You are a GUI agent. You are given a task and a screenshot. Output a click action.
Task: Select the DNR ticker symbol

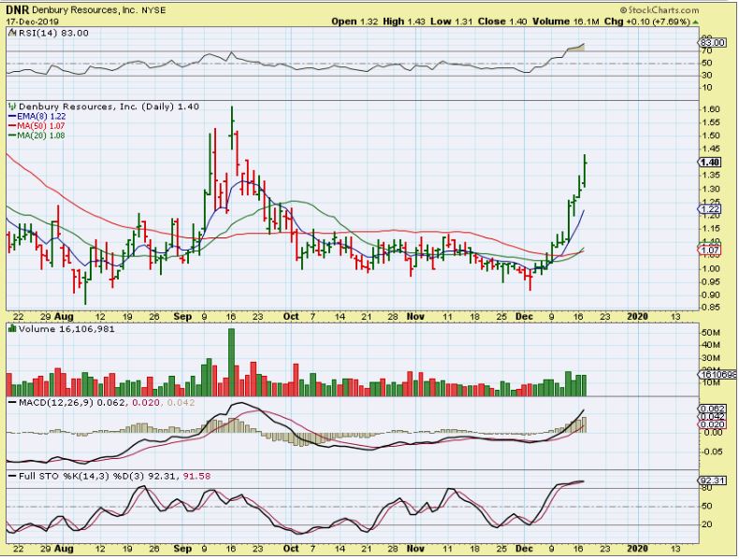point(17,10)
